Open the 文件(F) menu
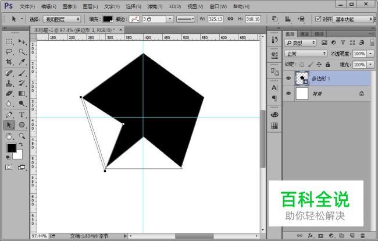This screenshot has height=241, width=378. tap(27, 6)
